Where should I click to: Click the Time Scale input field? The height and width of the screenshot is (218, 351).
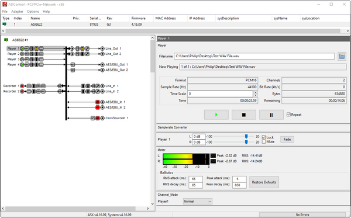(x=221, y=94)
